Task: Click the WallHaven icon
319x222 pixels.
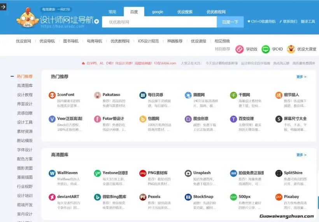Action: coord(52,173)
